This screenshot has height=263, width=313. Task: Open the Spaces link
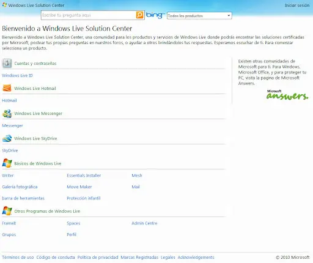click(73, 223)
